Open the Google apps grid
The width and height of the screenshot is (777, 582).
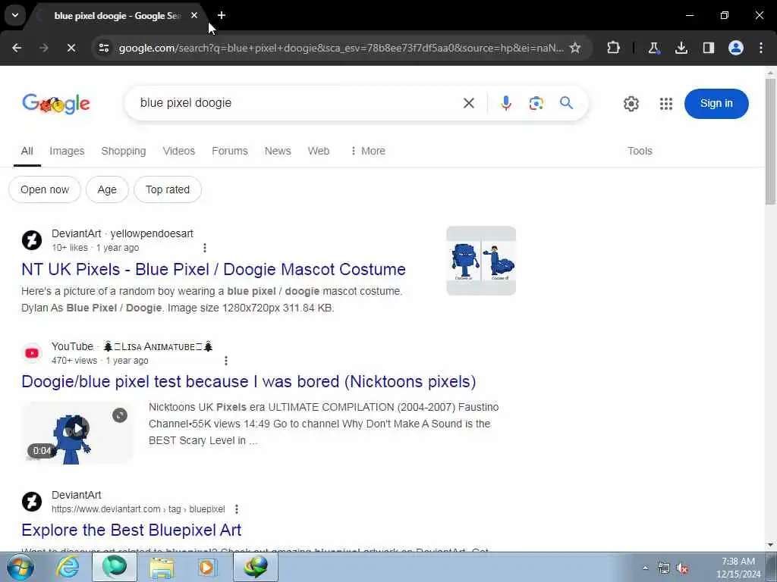(x=666, y=103)
